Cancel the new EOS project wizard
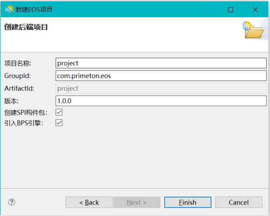This screenshot has width=270, height=216. 239,202
